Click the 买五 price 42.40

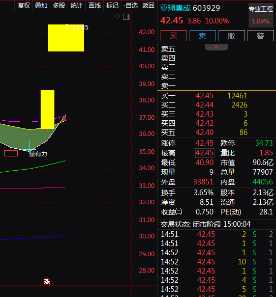204,132
